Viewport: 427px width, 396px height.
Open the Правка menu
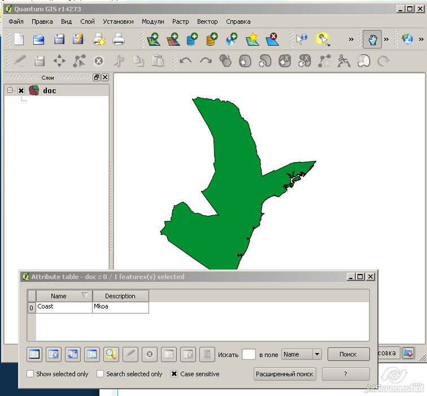pos(42,21)
